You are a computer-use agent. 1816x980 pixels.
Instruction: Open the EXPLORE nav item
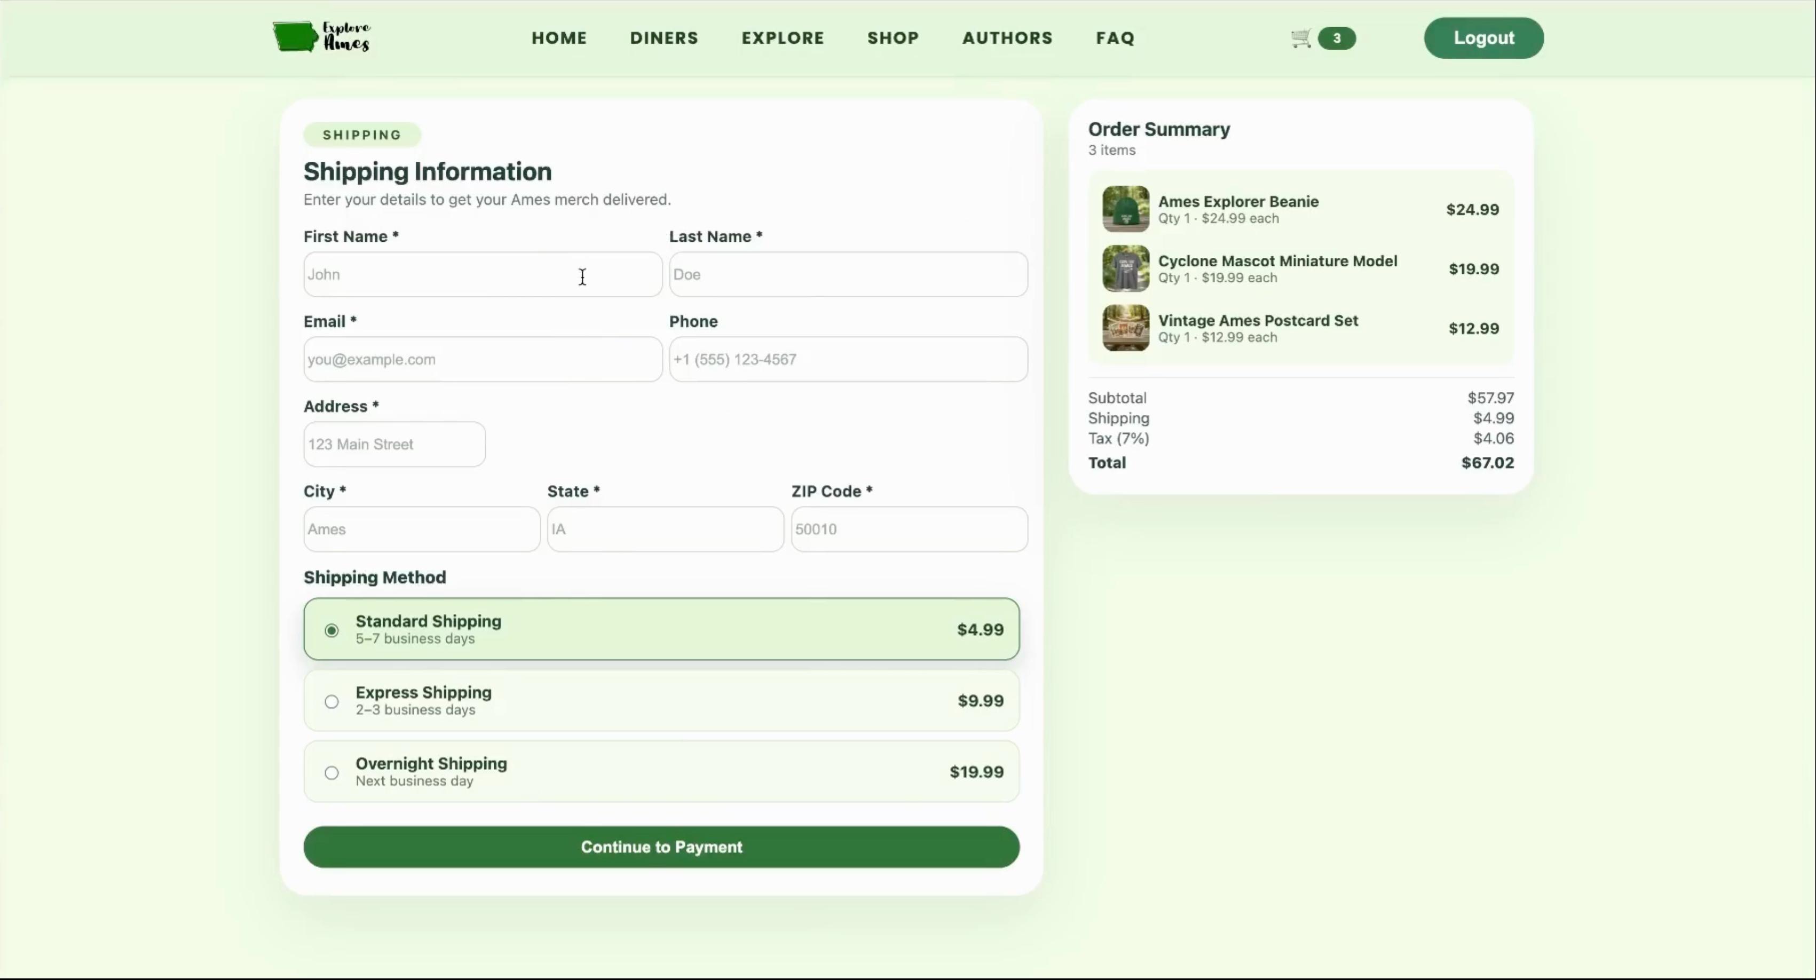tap(783, 38)
